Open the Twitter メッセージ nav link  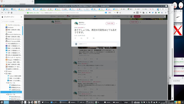tap(76, 16)
